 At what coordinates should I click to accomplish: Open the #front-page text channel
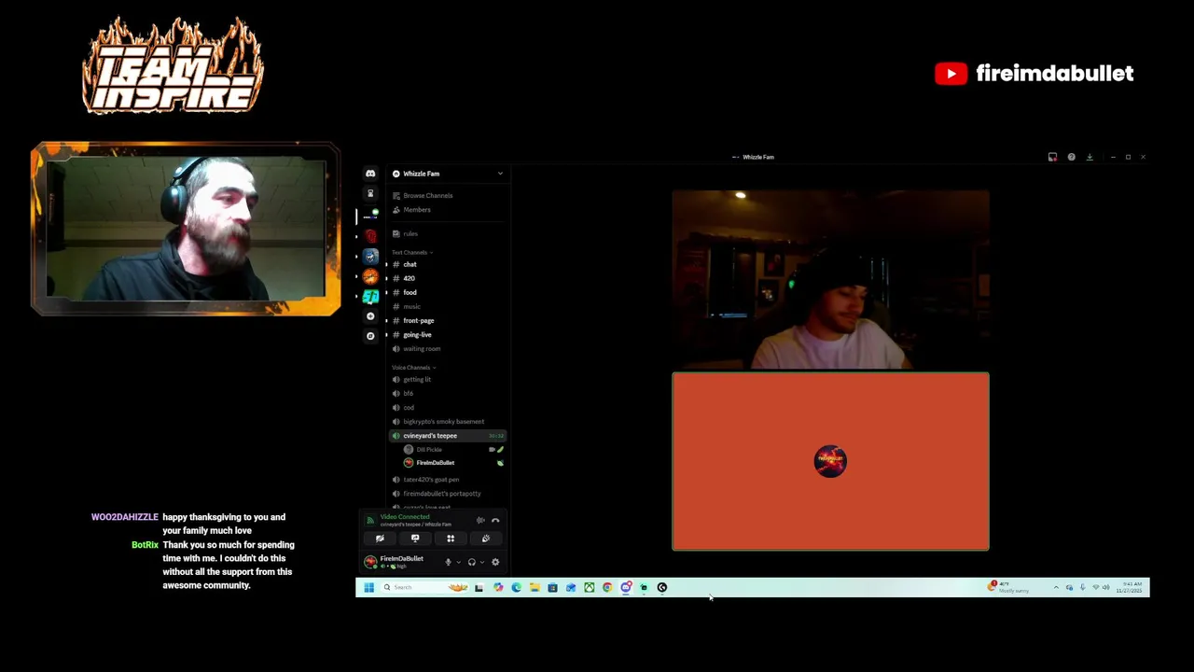point(448,320)
